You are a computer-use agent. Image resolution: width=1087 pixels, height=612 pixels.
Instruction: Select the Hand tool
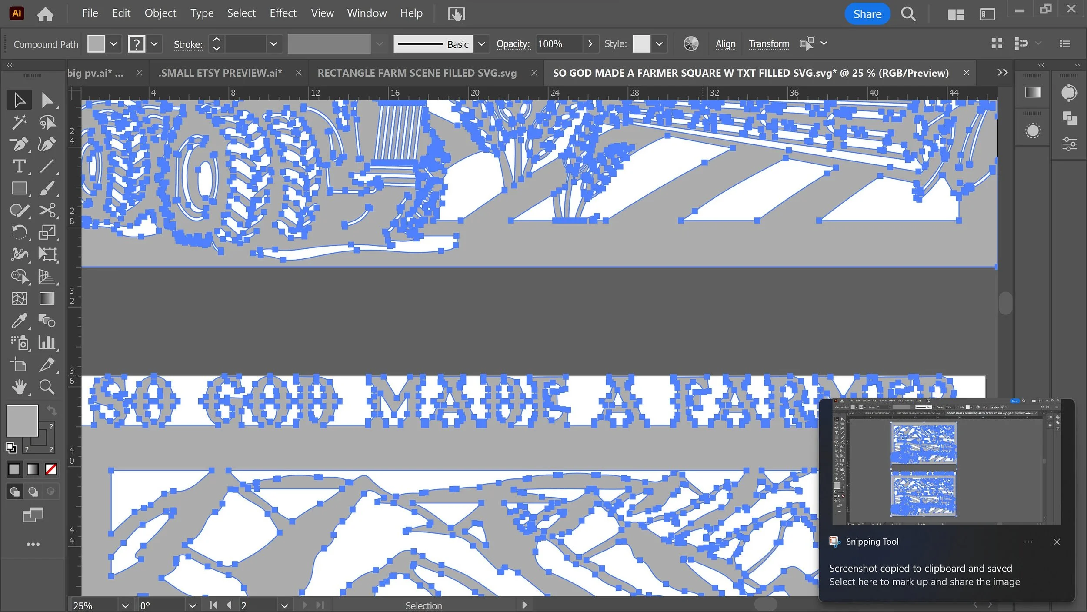coord(19,387)
